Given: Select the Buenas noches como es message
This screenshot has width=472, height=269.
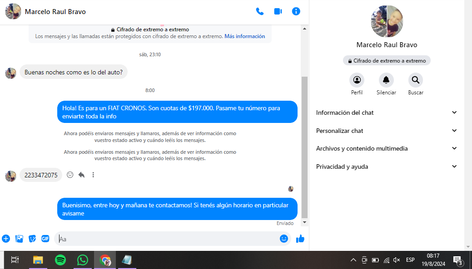Looking at the screenshot, I should coord(74,72).
